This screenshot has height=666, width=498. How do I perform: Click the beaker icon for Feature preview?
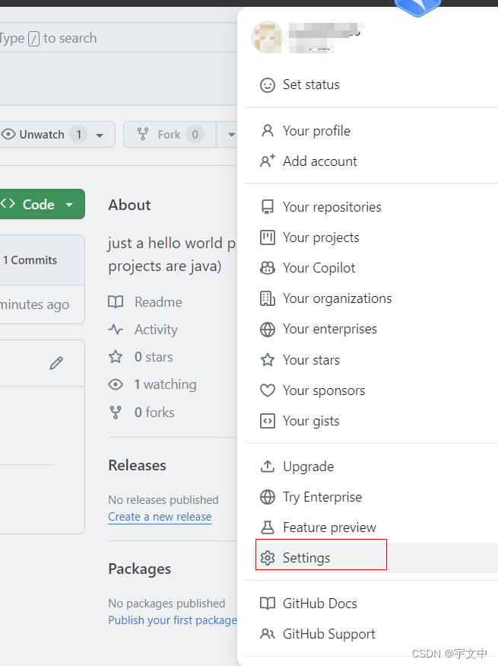(267, 527)
